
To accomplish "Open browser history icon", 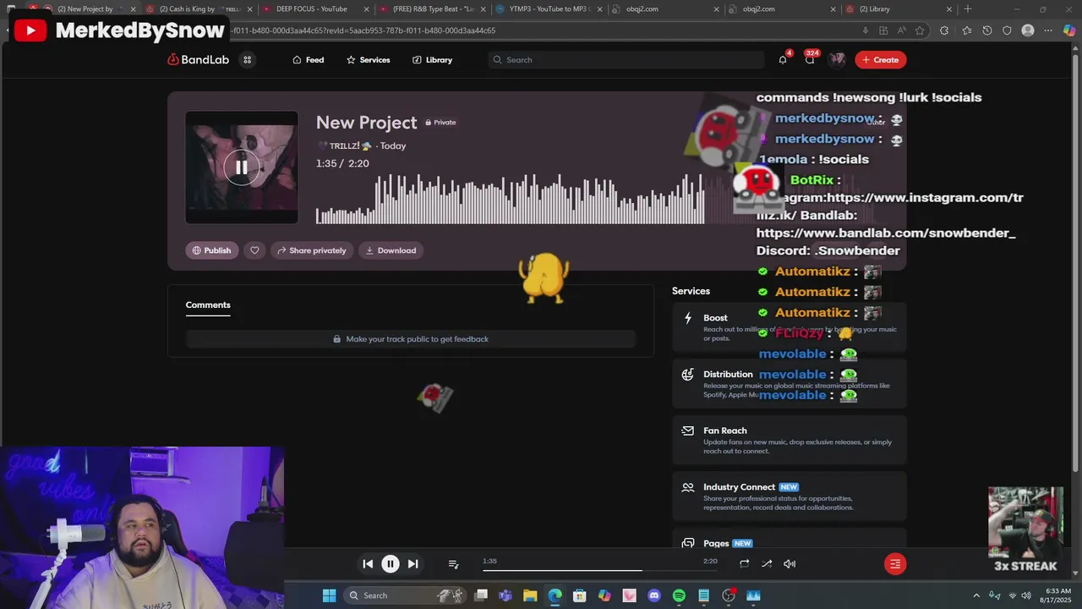I will pos(986,30).
